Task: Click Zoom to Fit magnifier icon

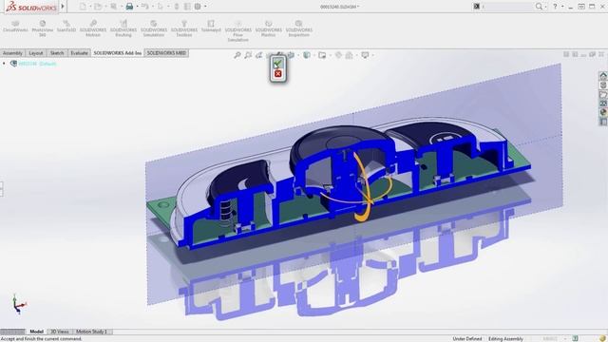Action: click(x=237, y=55)
